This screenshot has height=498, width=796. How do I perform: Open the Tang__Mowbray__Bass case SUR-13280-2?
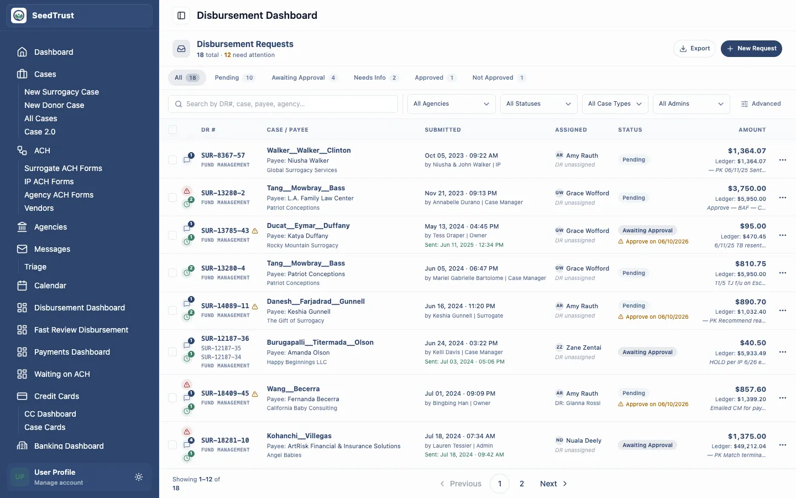[x=306, y=188]
